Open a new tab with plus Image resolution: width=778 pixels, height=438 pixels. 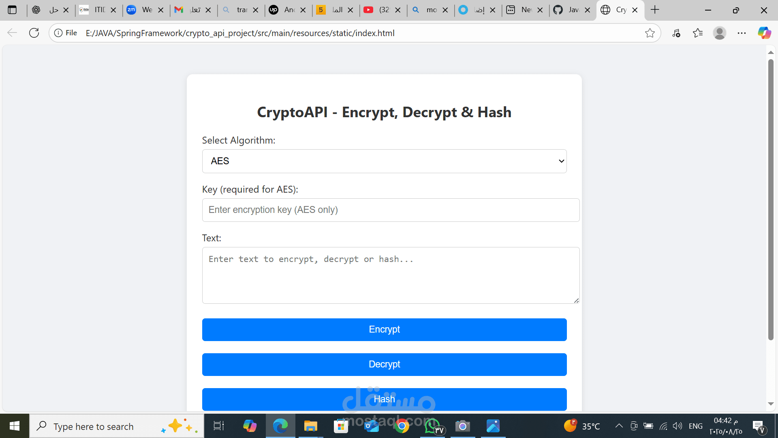point(655,10)
